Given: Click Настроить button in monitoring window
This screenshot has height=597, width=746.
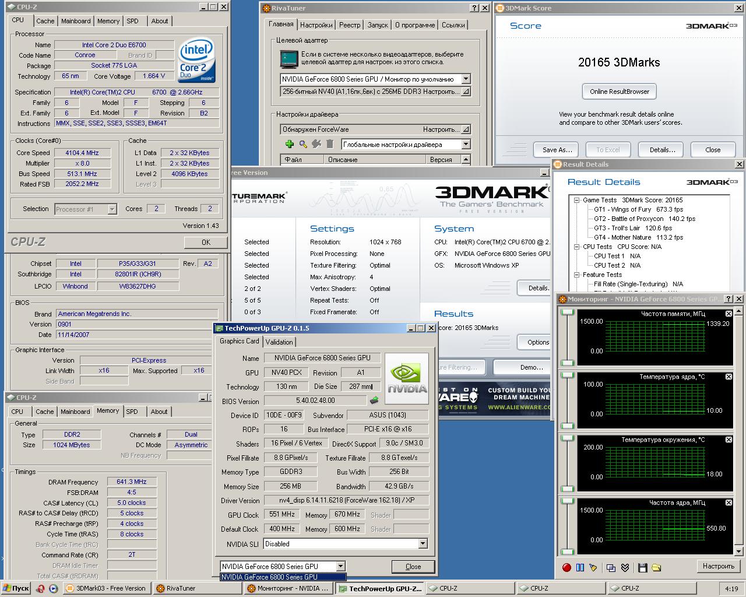Looking at the screenshot, I should [718, 566].
